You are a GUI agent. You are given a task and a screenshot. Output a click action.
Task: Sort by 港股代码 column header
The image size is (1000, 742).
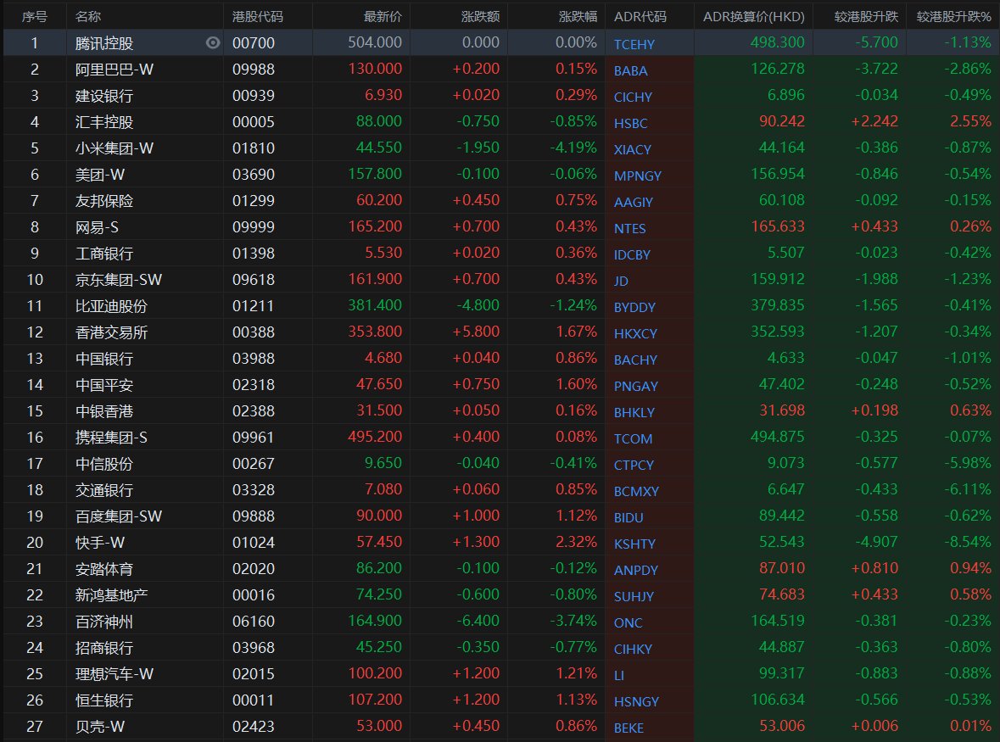pos(258,17)
